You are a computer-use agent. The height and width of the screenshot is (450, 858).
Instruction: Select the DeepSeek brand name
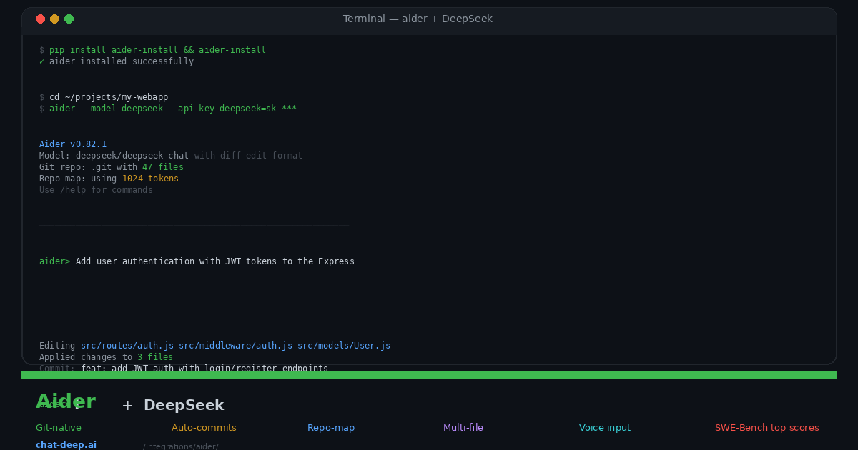(183, 404)
